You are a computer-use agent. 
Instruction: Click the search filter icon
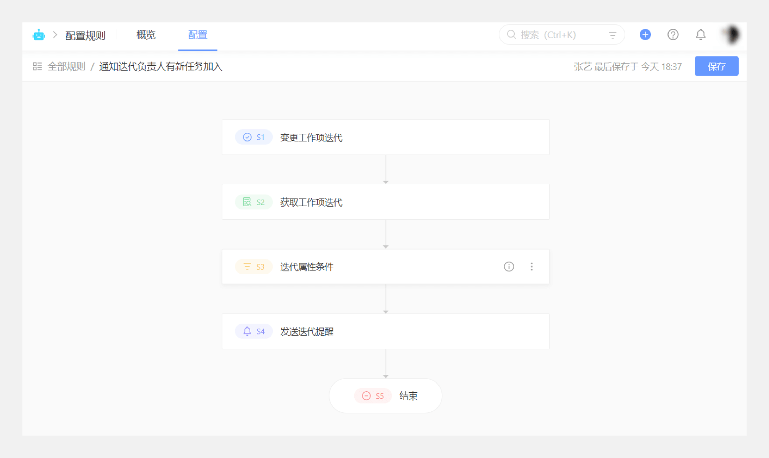613,35
